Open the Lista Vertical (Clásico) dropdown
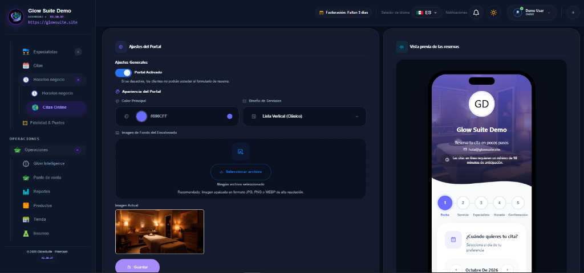584x273 pixels. click(305, 116)
